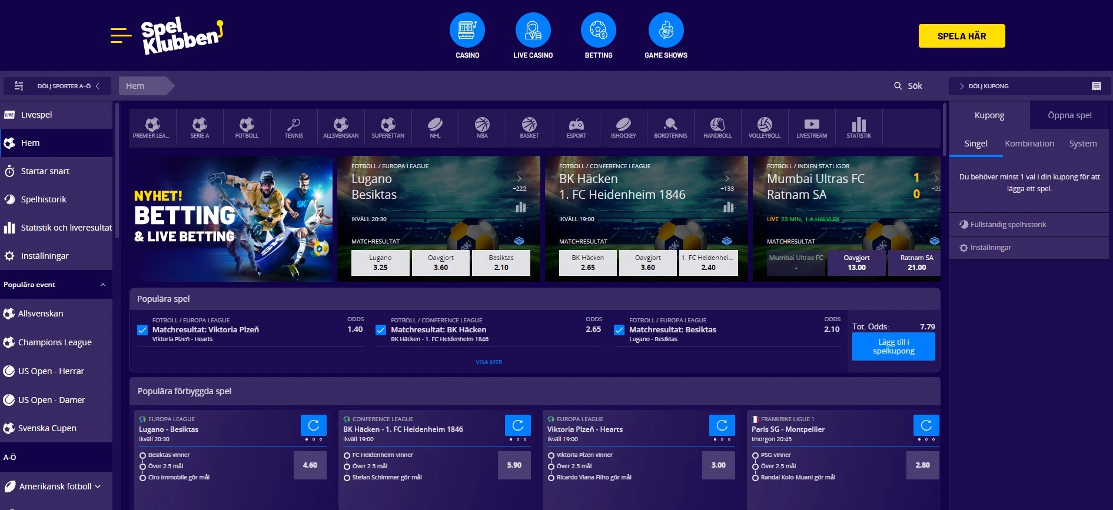Open the Live Casino icon
The width and height of the screenshot is (1113, 510).
point(533,31)
